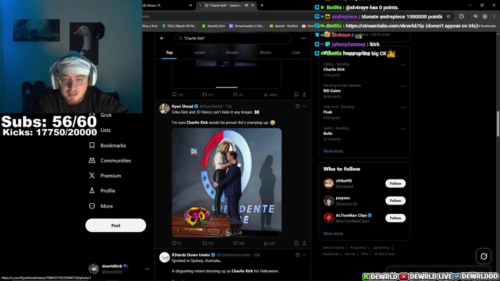Open the Erika Kirk and JD Vance photo
Screen dimensions: 500x281
(x=227, y=183)
